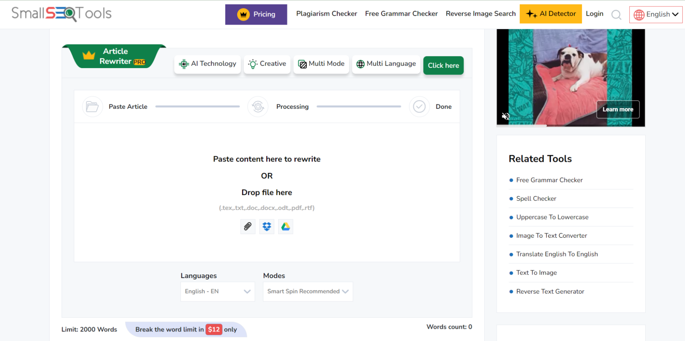Import file from Google Drive icon
The image size is (685, 341).
pyautogui.click(x=285, y=226)
